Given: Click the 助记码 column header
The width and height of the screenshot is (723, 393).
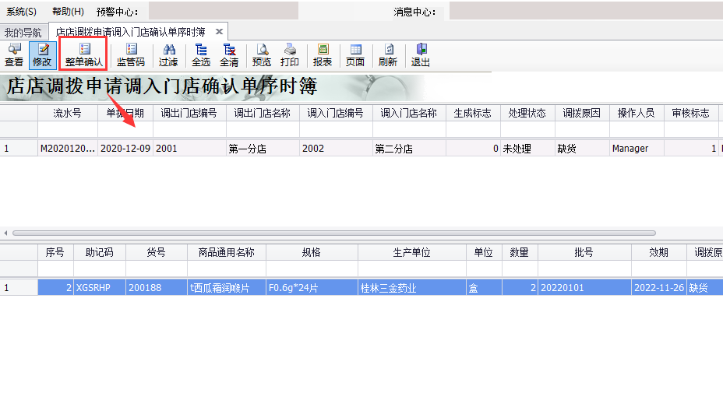Looking at the screenshot, I should click(99, 252).
